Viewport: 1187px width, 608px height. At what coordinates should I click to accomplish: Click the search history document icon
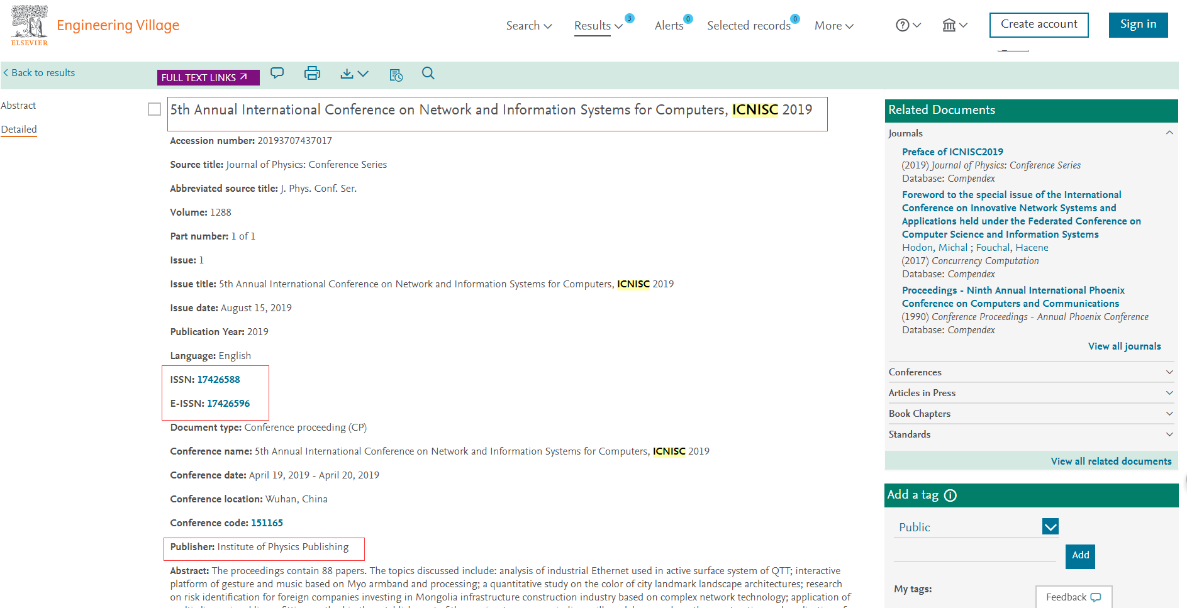[396, 75]
